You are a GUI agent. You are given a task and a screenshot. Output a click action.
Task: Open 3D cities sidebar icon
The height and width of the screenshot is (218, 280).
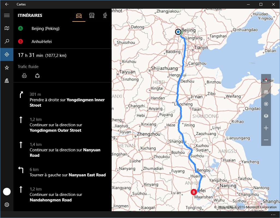click(x=7, y=81)
